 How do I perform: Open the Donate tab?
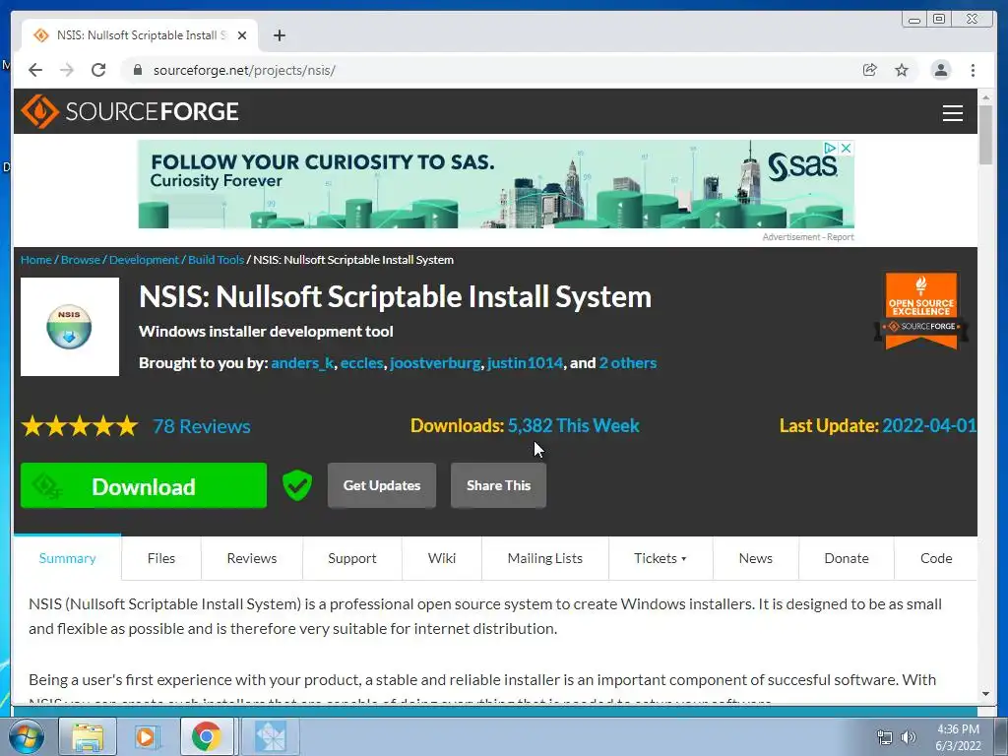point(846,558)
